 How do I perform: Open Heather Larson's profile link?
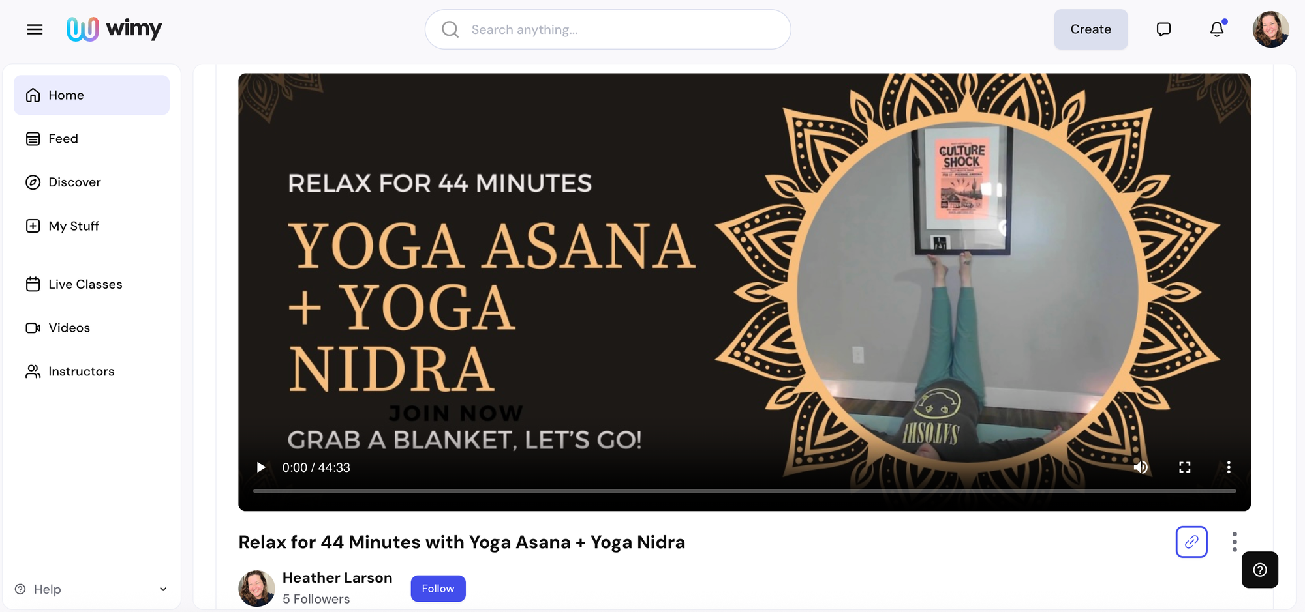click(337, 578)
